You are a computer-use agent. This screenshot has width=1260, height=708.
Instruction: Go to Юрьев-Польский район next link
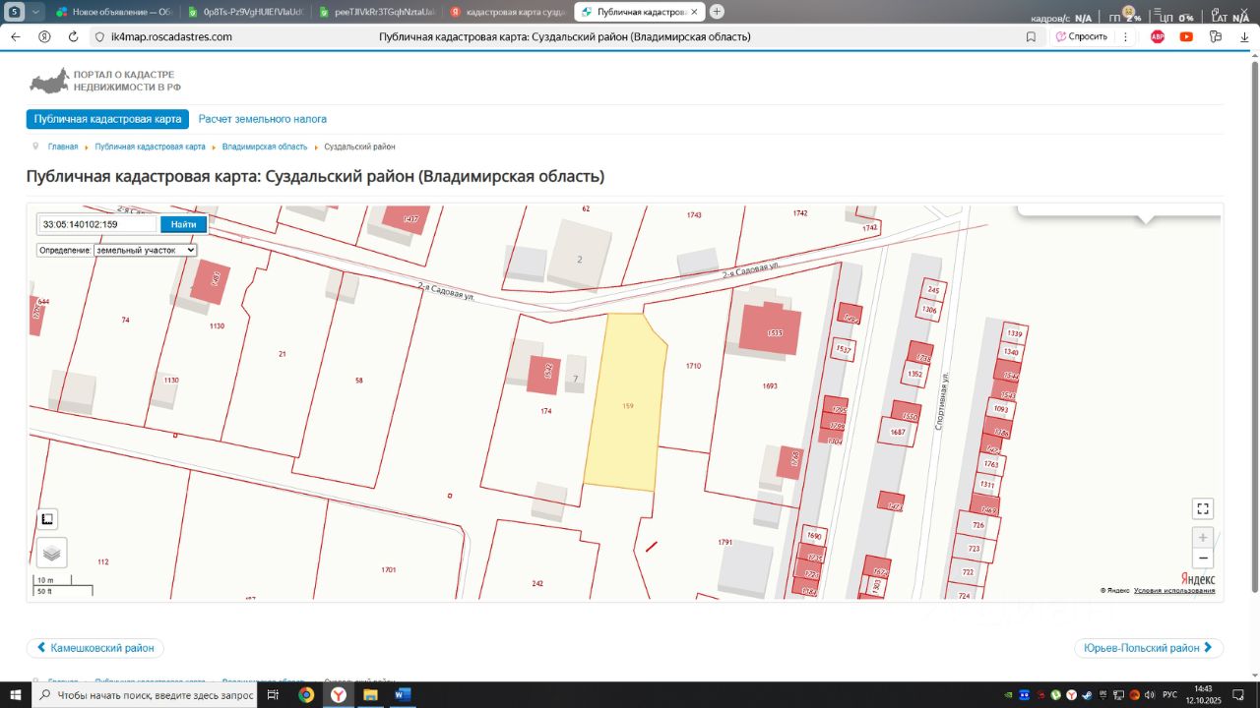pos(1149,648)
